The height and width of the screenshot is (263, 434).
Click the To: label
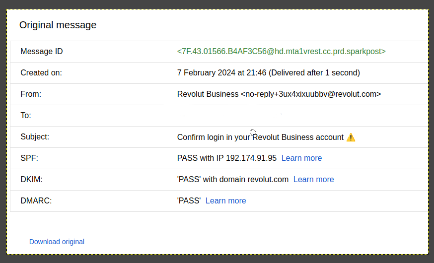tap(26, 115)
